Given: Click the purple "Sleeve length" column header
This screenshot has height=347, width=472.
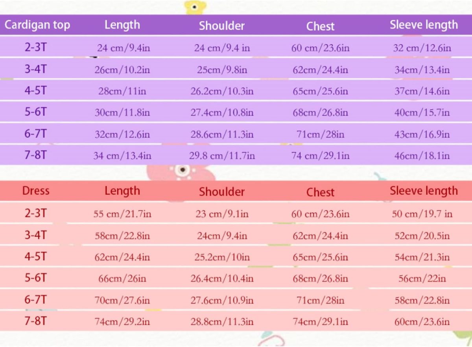Looking at the screenshot, I should [424, 25].
